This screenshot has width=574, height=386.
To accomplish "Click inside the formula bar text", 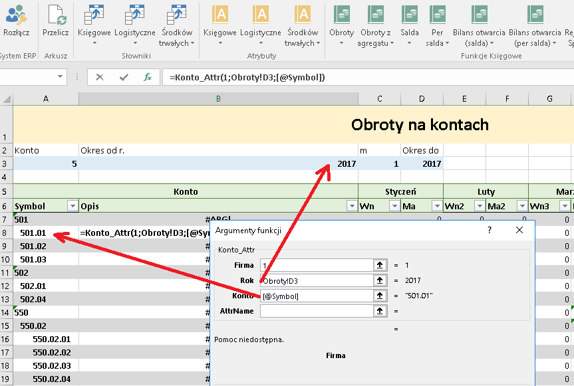I will (247, 78).
